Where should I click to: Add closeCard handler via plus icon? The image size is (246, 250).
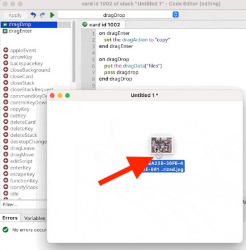click(6, 76)
